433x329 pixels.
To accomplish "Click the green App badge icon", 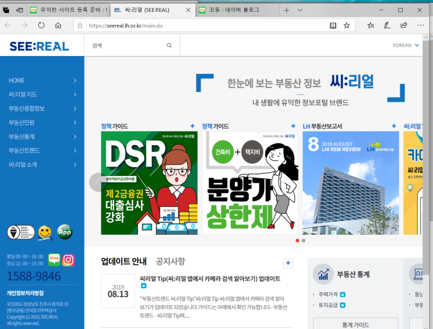I will (x=65, y=232).
